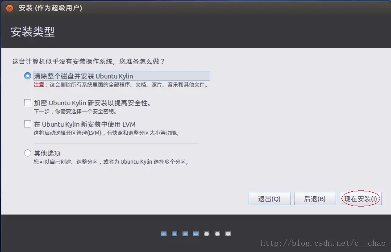Image resolution: width=391 pixels, height=252 pixels.
Task: Click the 退出(Q) button
Action: click(x=269, y=198)
